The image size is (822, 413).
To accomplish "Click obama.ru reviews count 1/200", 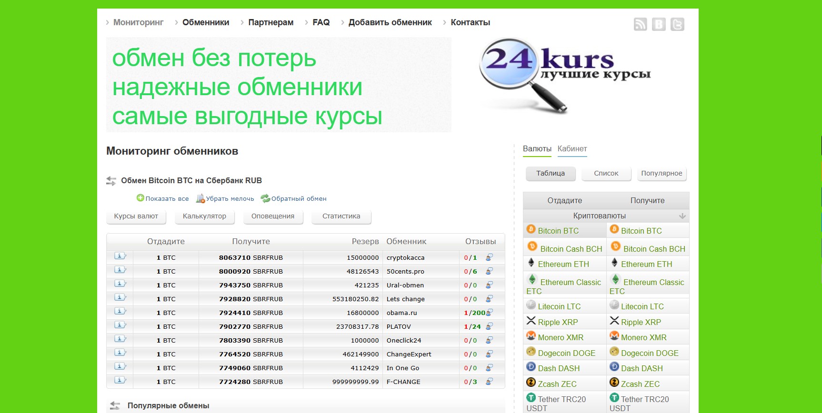I will (x=474, y=313).
